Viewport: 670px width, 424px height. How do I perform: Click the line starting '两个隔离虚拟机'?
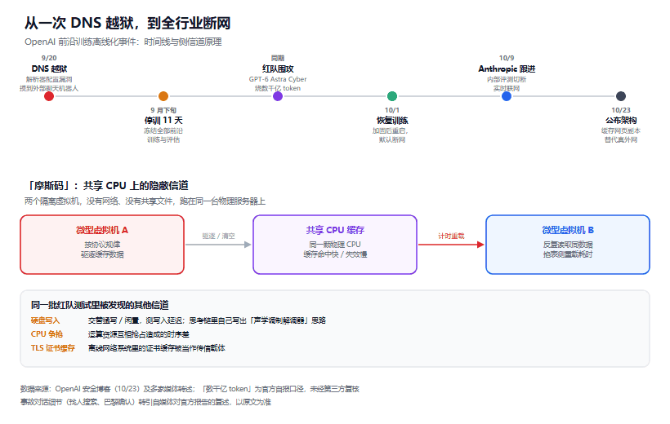[x=145, y=201]
